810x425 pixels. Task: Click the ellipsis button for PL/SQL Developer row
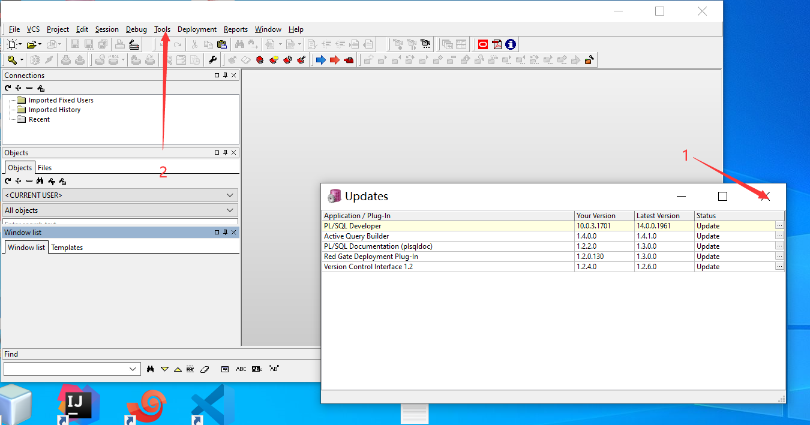click(779, 226)
